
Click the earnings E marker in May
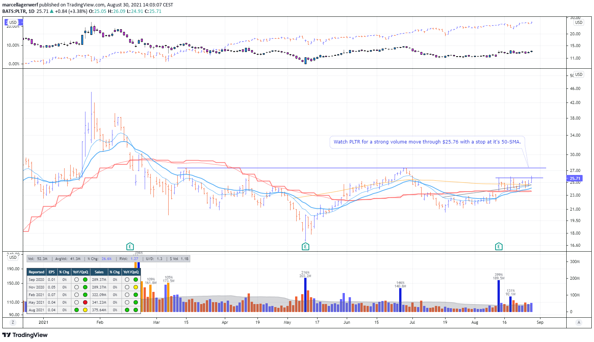click(305, 247)
